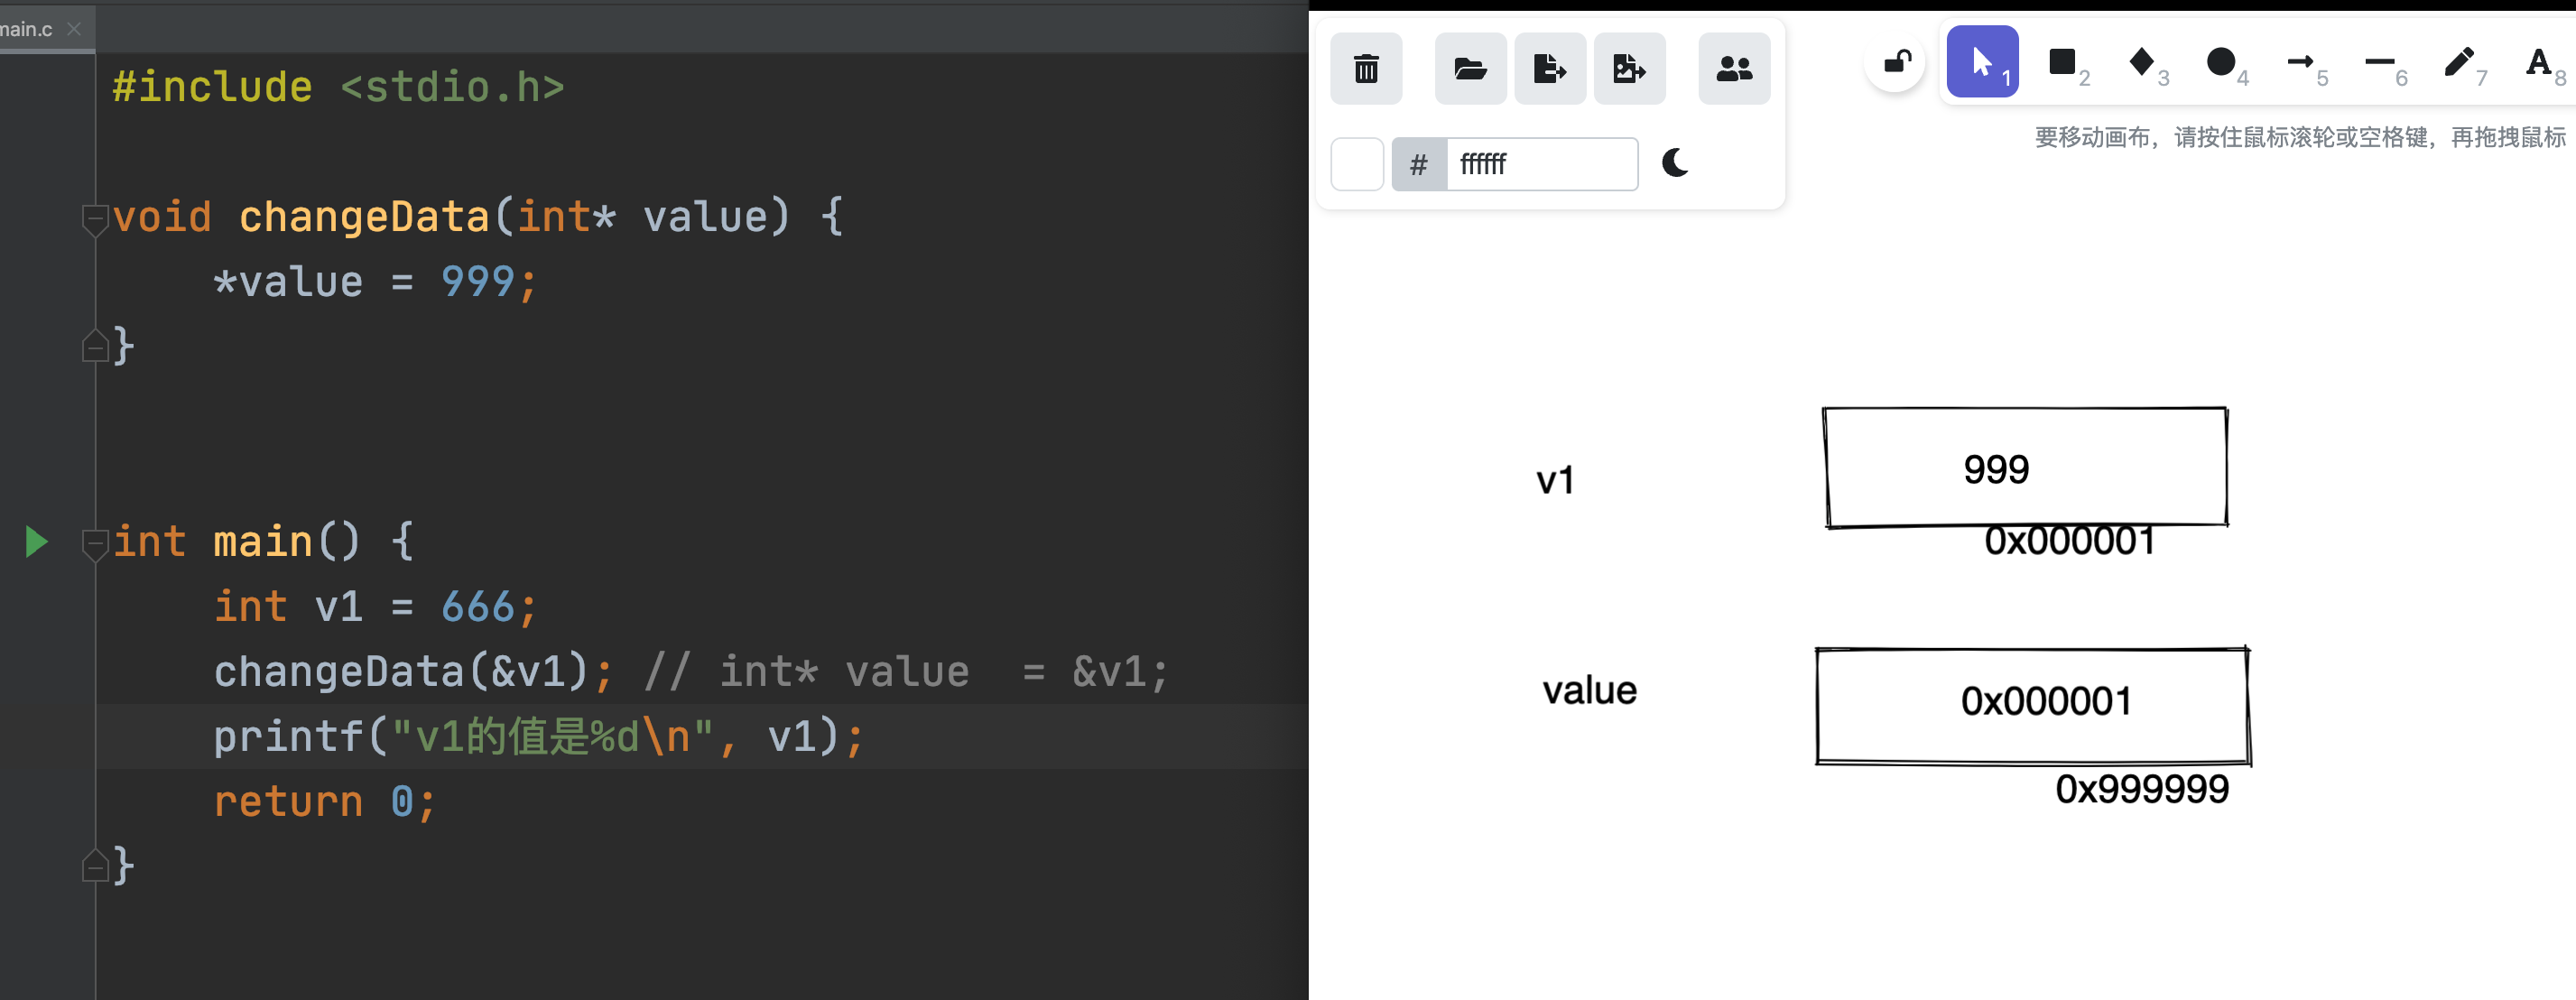Open file with the folder icon
This screenshot has width=2576, height=1000.
pyautogui.click(x=1469, y=69)
